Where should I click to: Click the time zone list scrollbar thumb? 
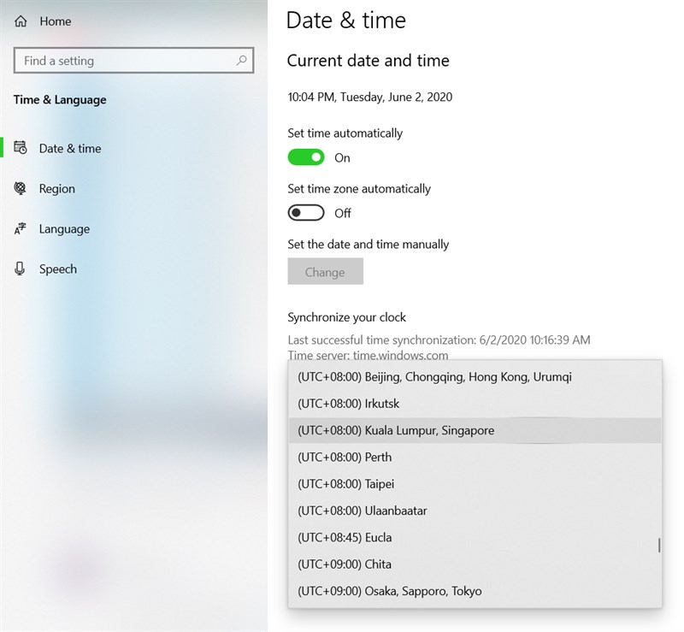(x=658, y=545)
